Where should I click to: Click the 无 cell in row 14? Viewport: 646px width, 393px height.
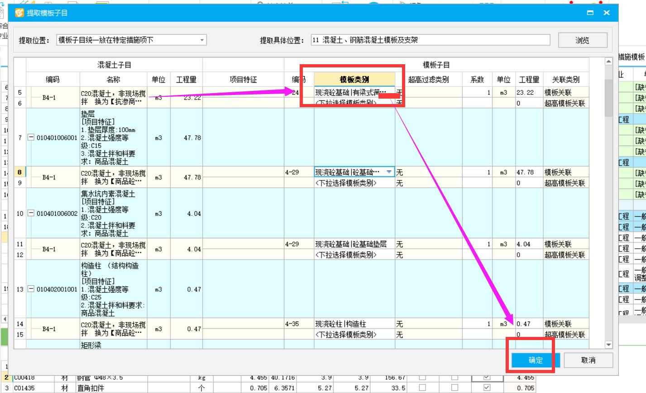coord(428,324)
